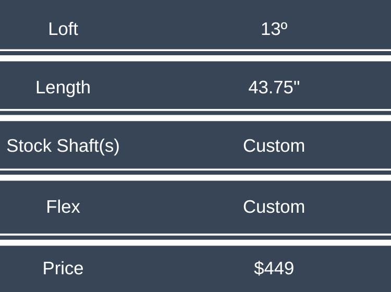Screen dimensions: 391x292
Task: Select the $449 price value
Action: [x=274, y=268]
